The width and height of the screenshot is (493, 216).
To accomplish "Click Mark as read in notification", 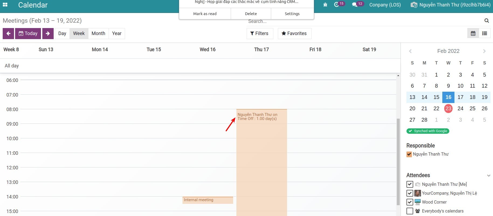I will coord(205,14).
